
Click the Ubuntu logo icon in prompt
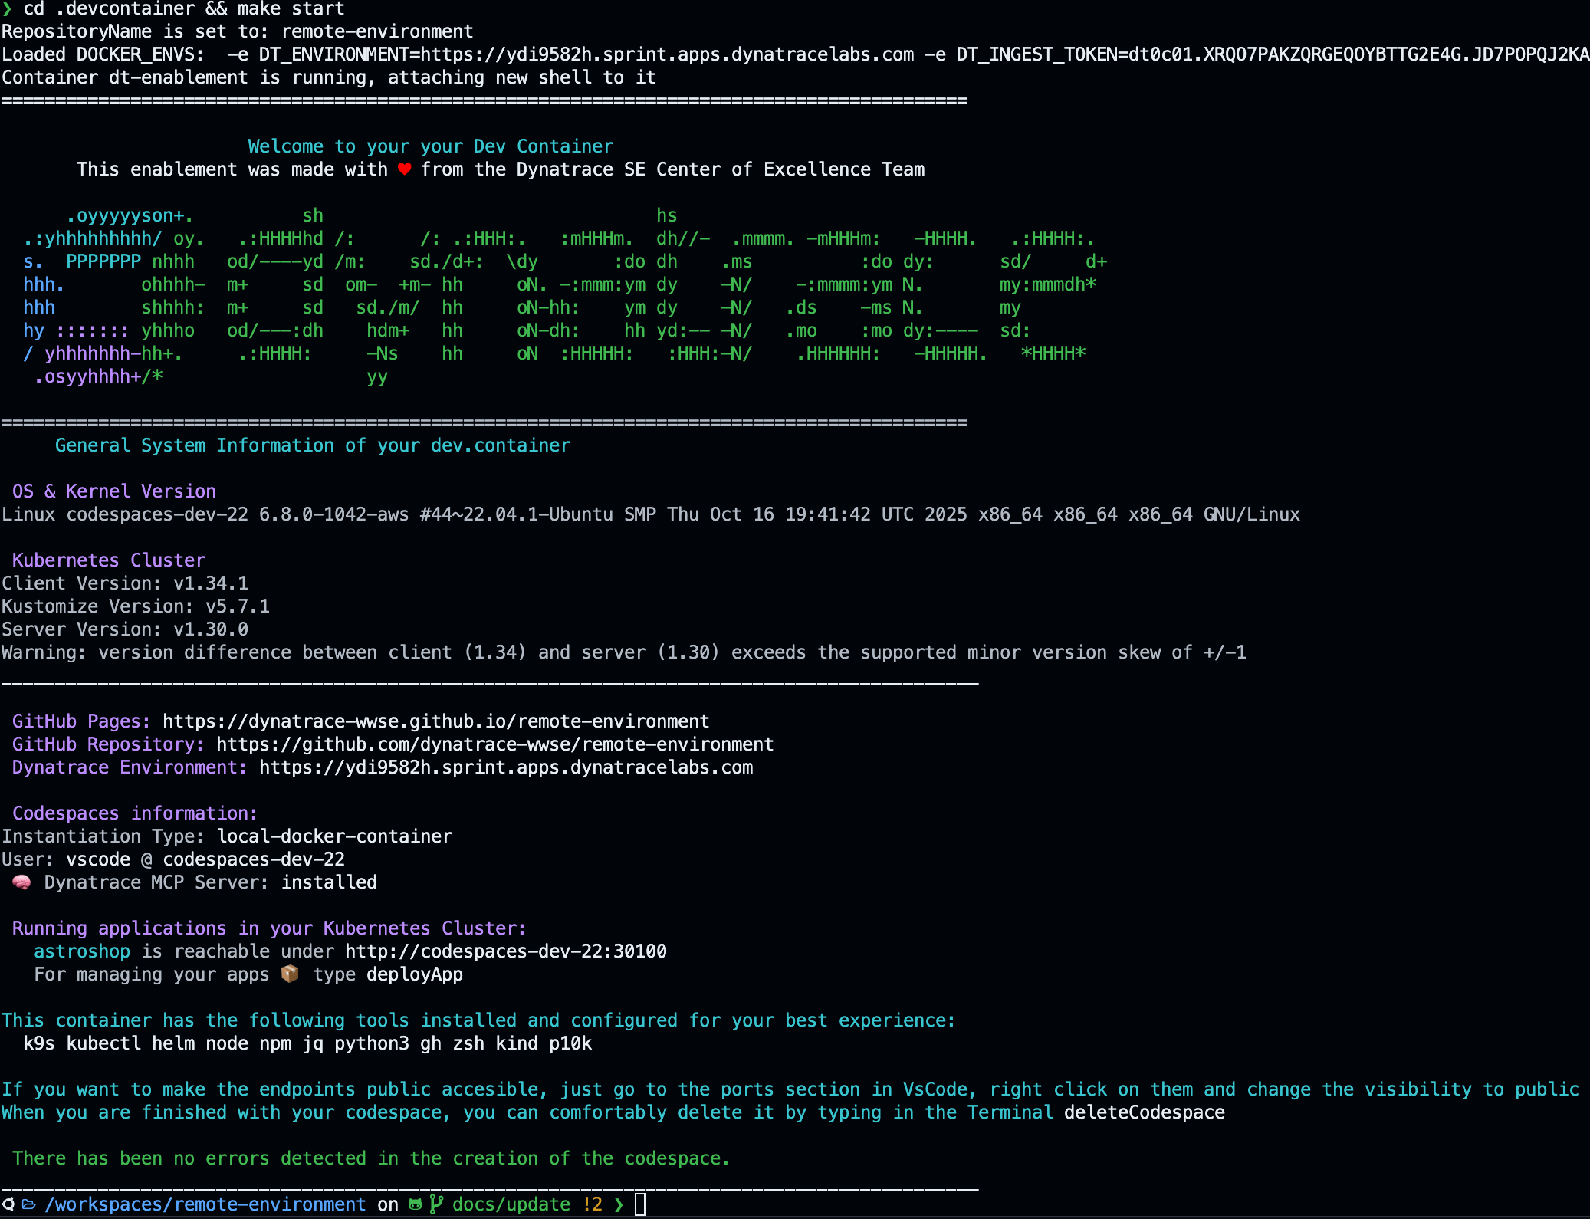(x=8, y=1204)
